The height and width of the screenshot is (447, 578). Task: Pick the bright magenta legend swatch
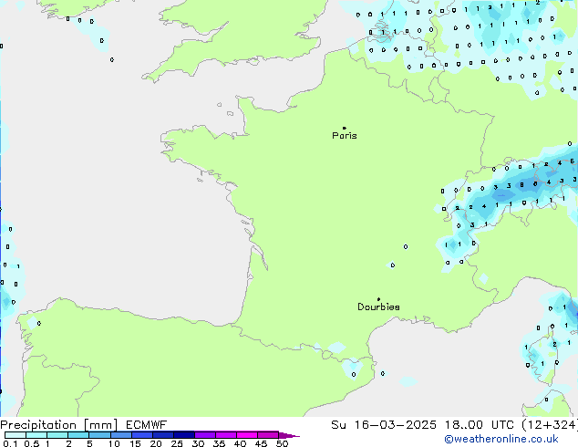click(x=247, y=435)
